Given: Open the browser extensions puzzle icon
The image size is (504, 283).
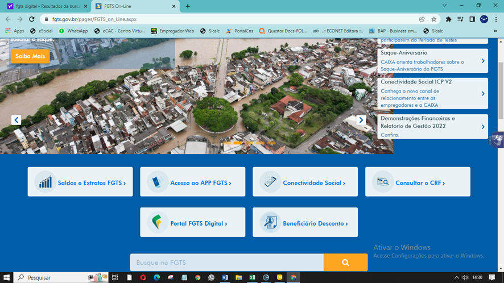Looking at the screenshot, I should 448,19.
